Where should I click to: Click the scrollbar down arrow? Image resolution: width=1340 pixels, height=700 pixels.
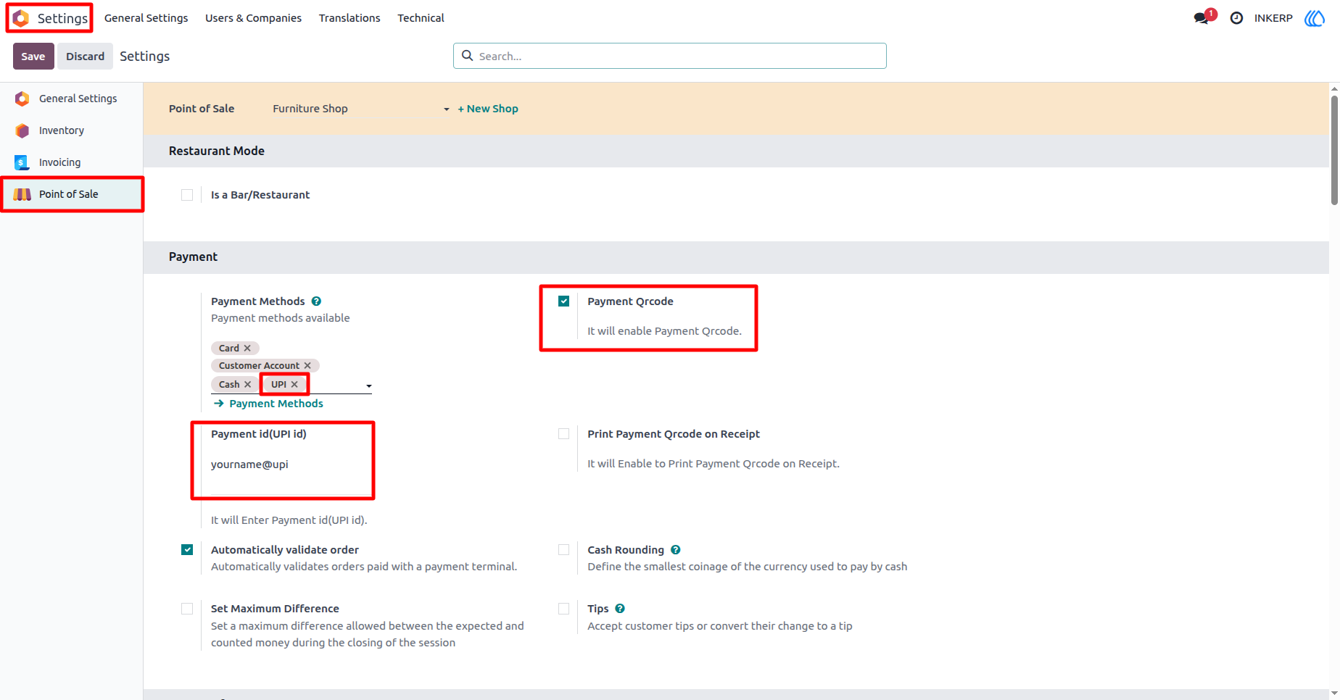pos(1334,694)
